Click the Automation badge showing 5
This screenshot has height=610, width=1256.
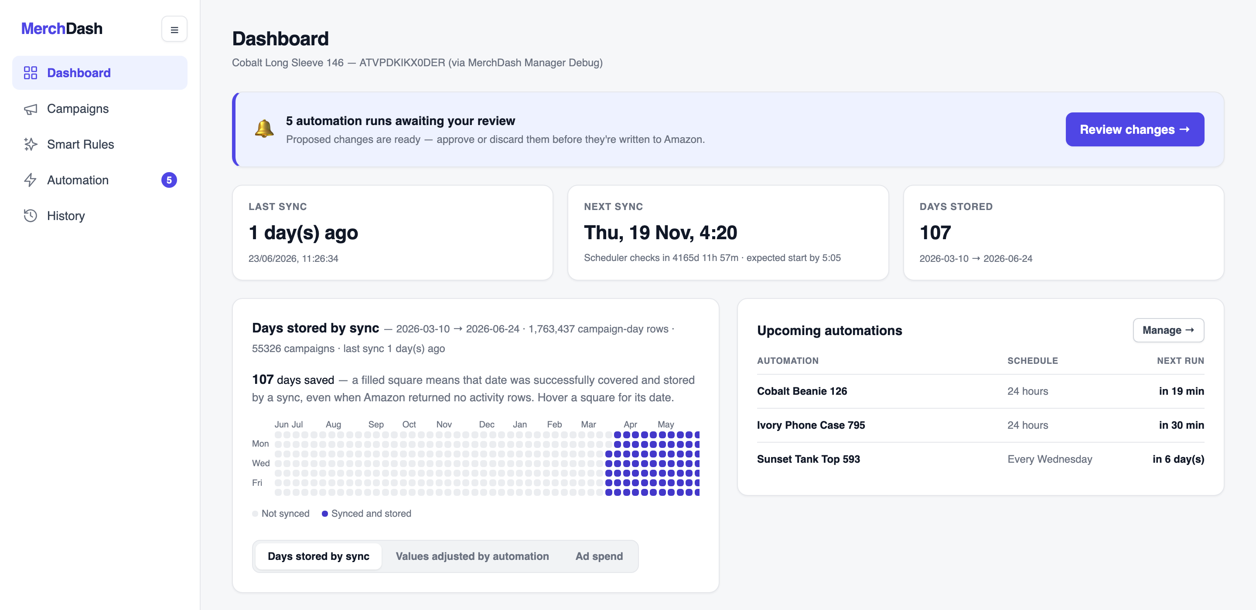(x=169, y=180)
